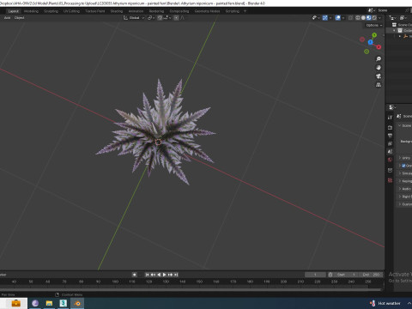This screenshot has height=309, width=412.
Task: Open the pivot point dropdown
Action: click(x=151, y=18)
